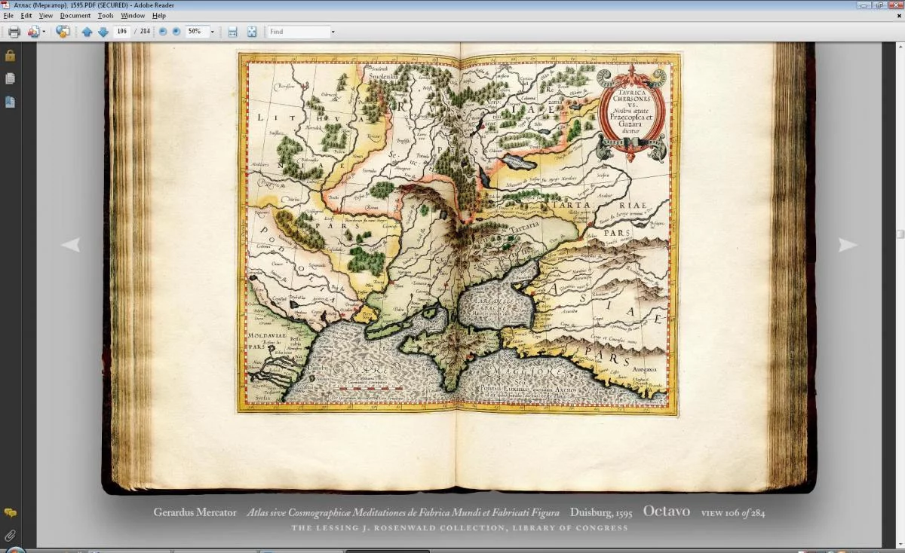This screenshot has height=553, width=905.
Task: Open the security lock panel
Action: (x=10, y=56)
